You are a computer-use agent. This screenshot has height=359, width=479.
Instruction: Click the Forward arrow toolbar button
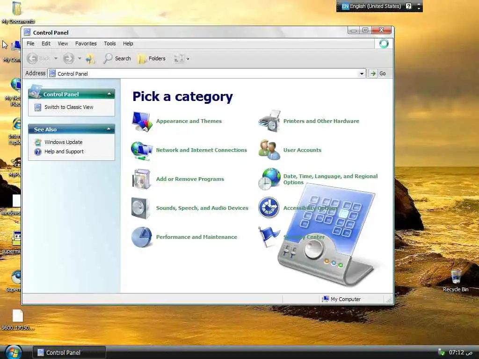click(69, 58)
